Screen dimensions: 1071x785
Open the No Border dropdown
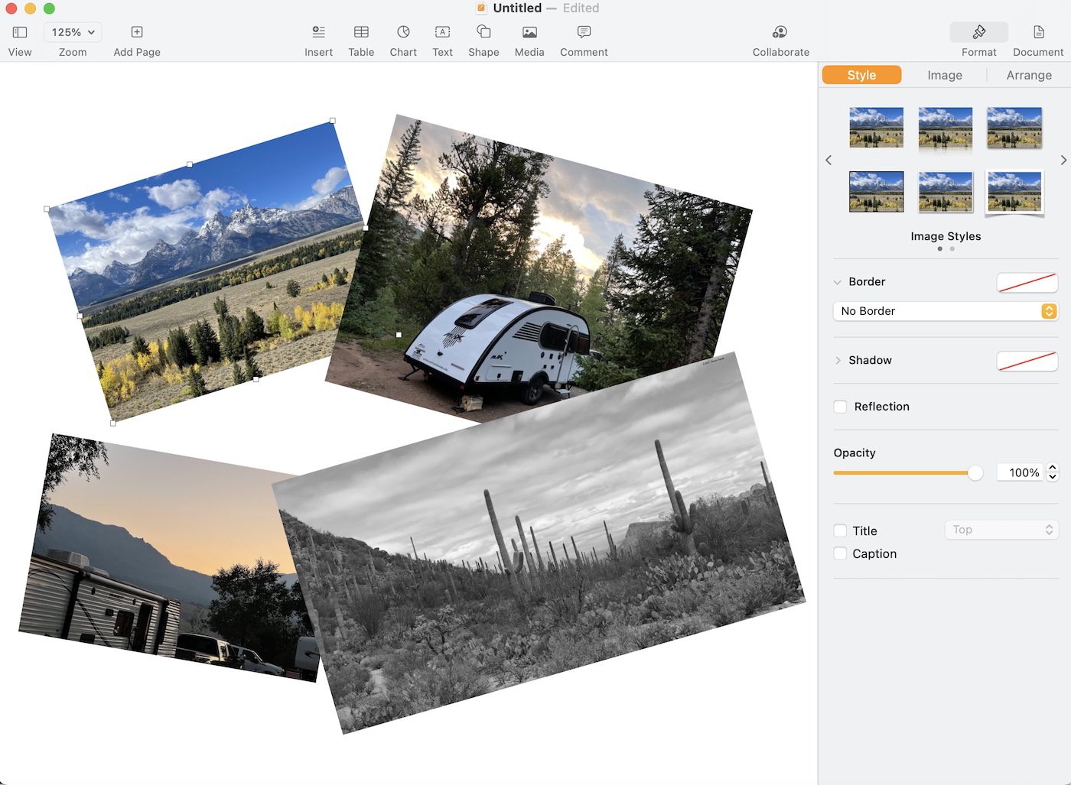click(x=945, y=311)
